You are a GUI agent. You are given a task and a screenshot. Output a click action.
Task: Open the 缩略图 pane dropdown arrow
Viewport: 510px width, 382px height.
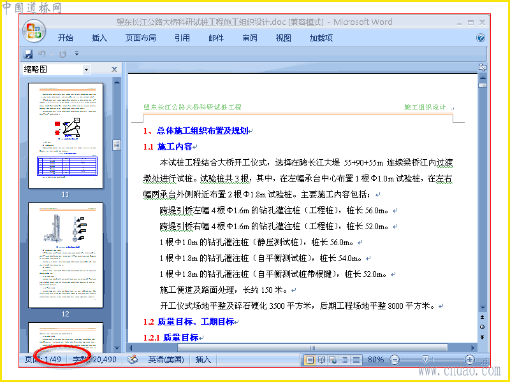pos(86,69)
